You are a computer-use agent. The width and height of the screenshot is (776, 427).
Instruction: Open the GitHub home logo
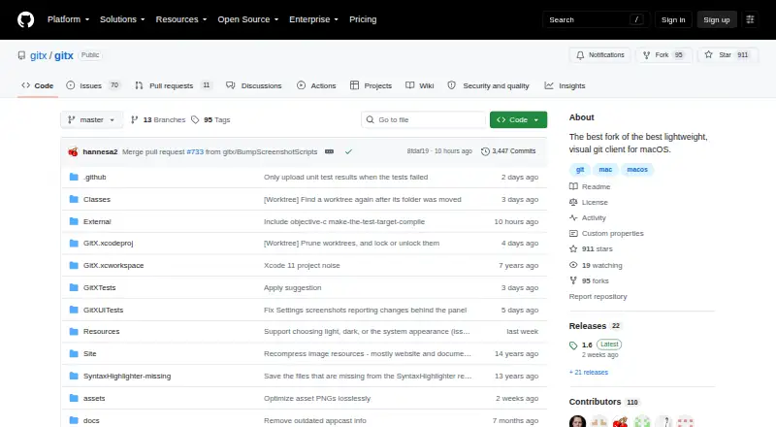(x=26, y=19)
